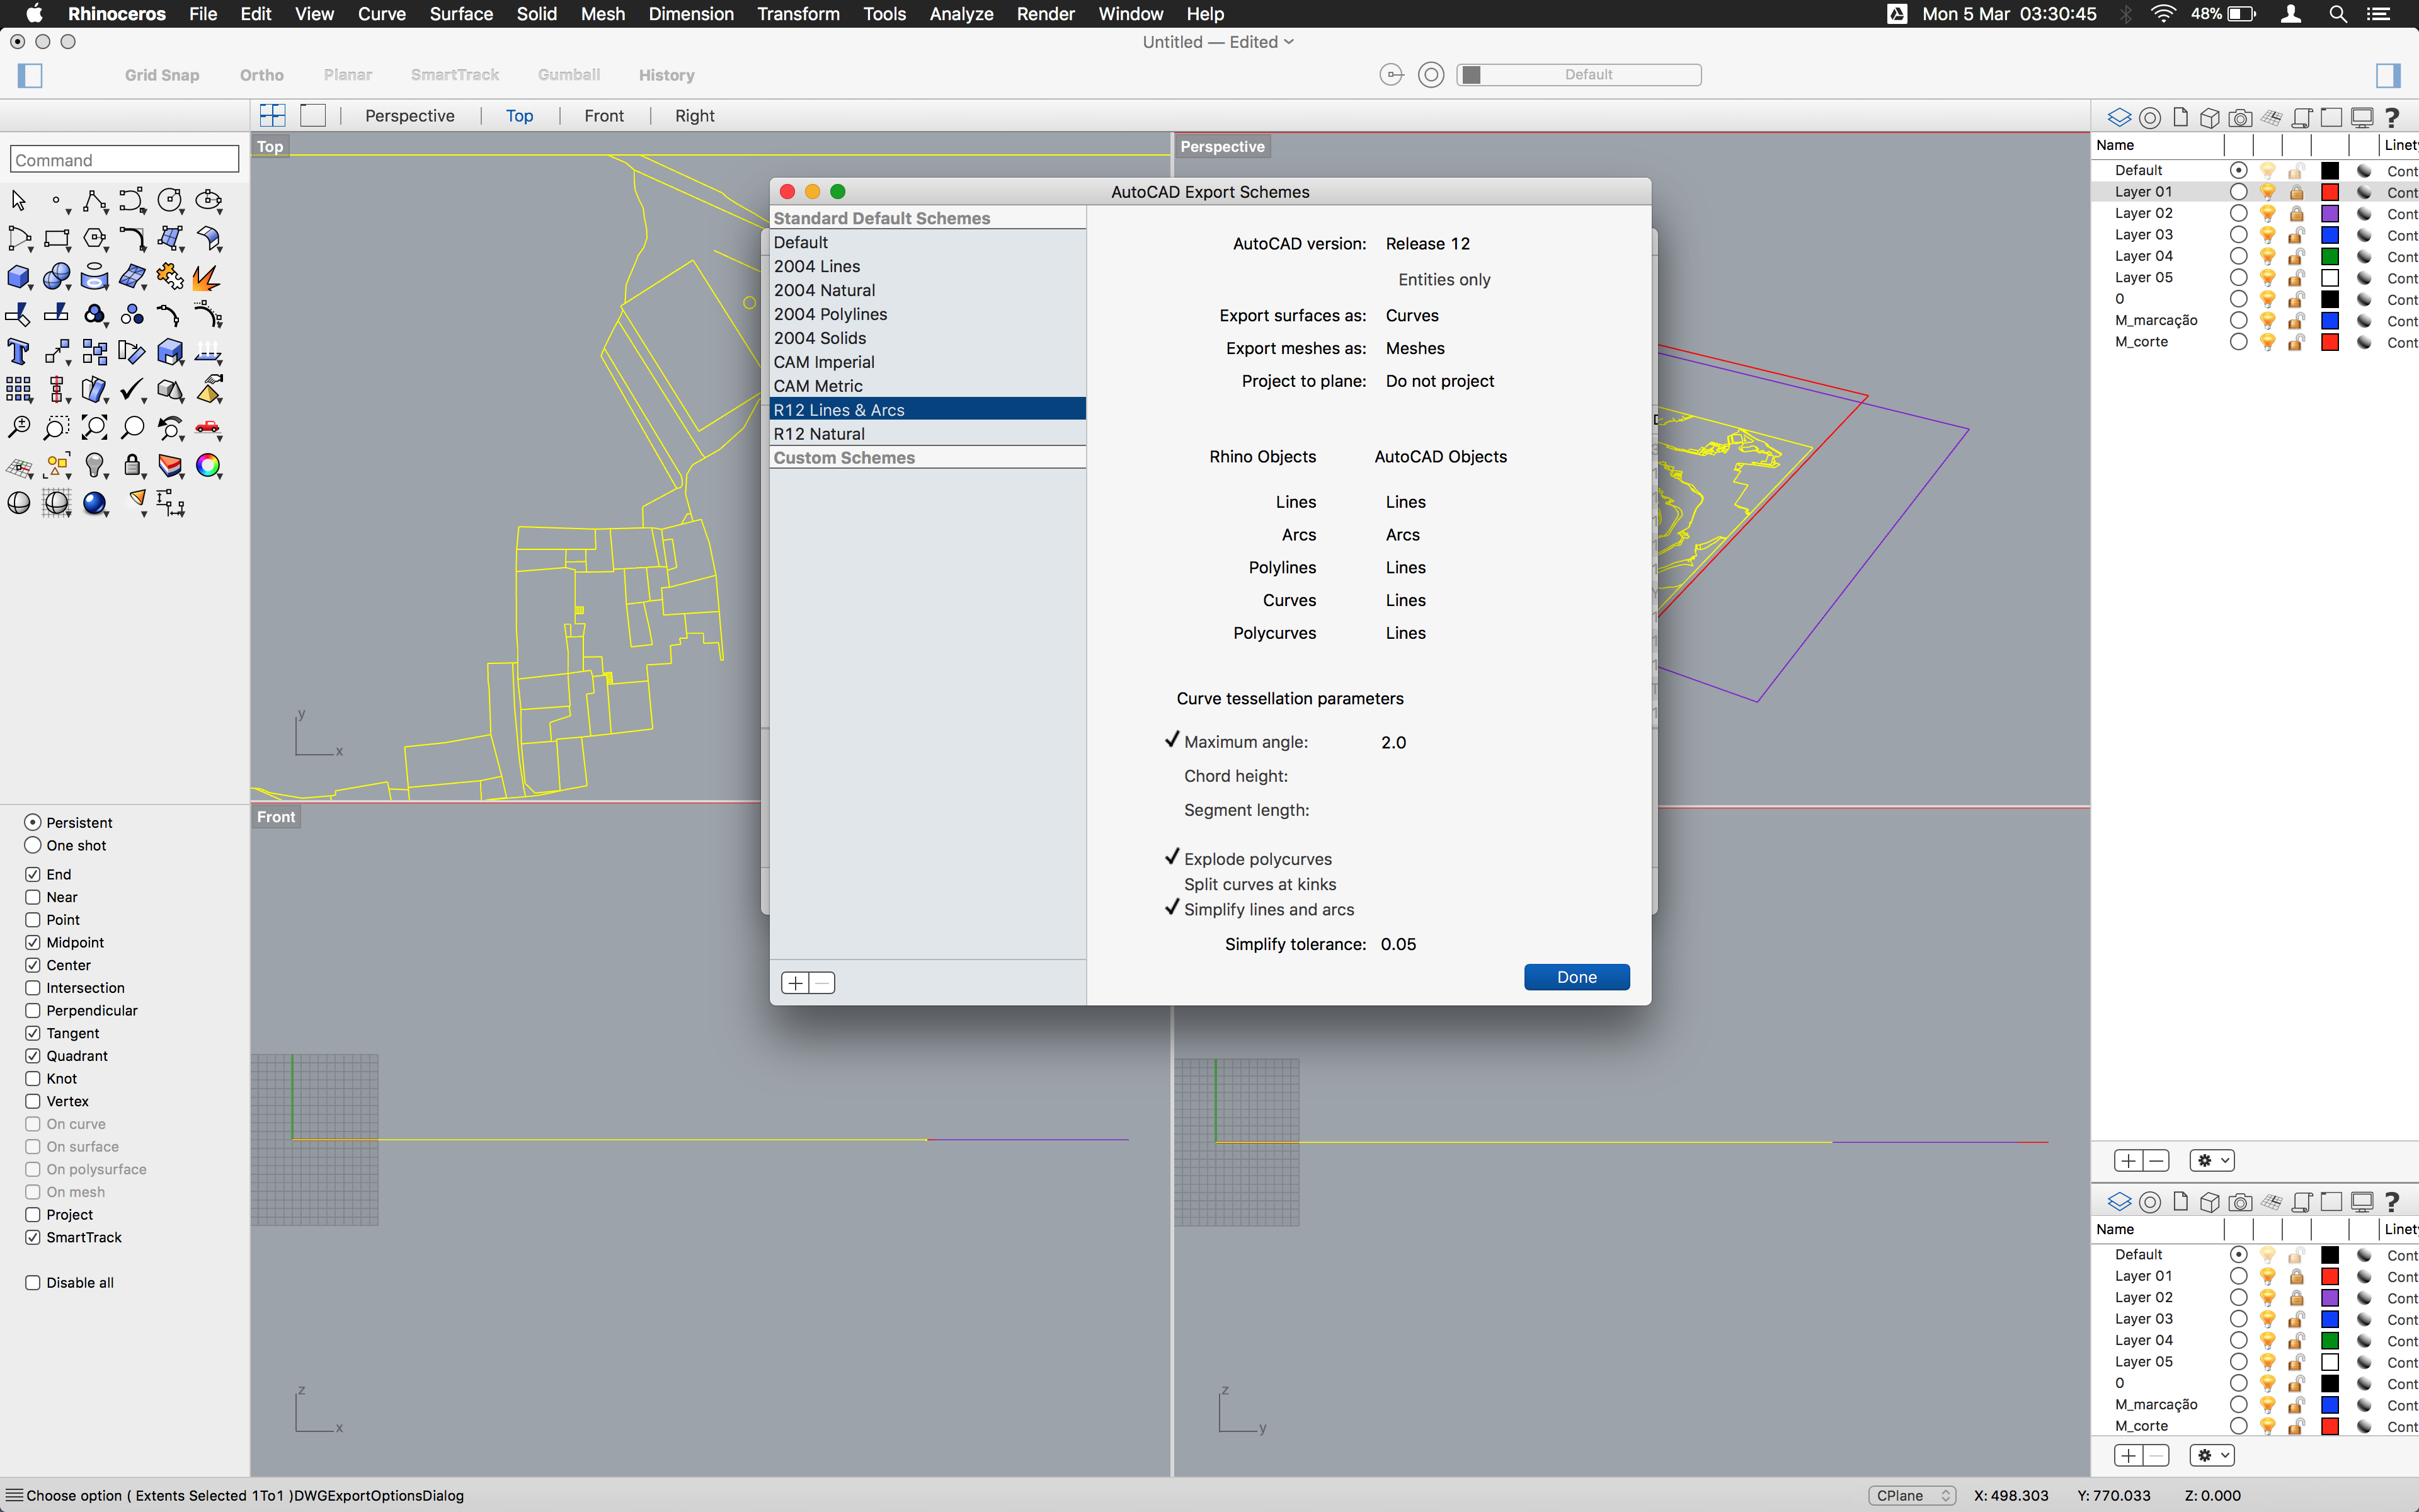Image resolution: width=2419 pixels, height=1512 pixels.
Task: Add a custom scheme with plus button
Action: click(796, 983)
